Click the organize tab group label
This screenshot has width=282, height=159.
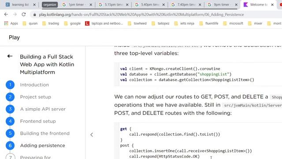50,5
